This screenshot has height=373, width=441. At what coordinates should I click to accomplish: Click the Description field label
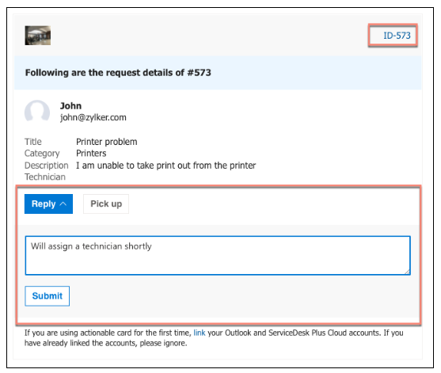[47, 166]
